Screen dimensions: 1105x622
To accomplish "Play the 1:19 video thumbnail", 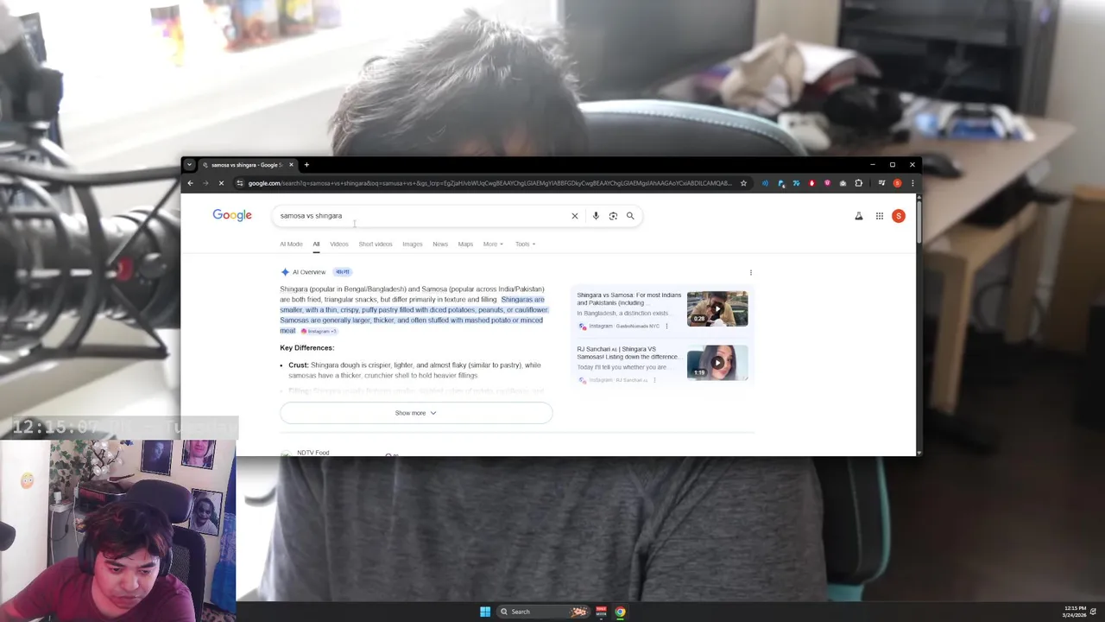I will pyautogui.click(x=717, y=363).
